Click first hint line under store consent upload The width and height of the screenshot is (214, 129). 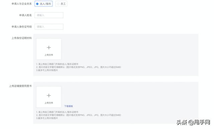tap(57, 112)
